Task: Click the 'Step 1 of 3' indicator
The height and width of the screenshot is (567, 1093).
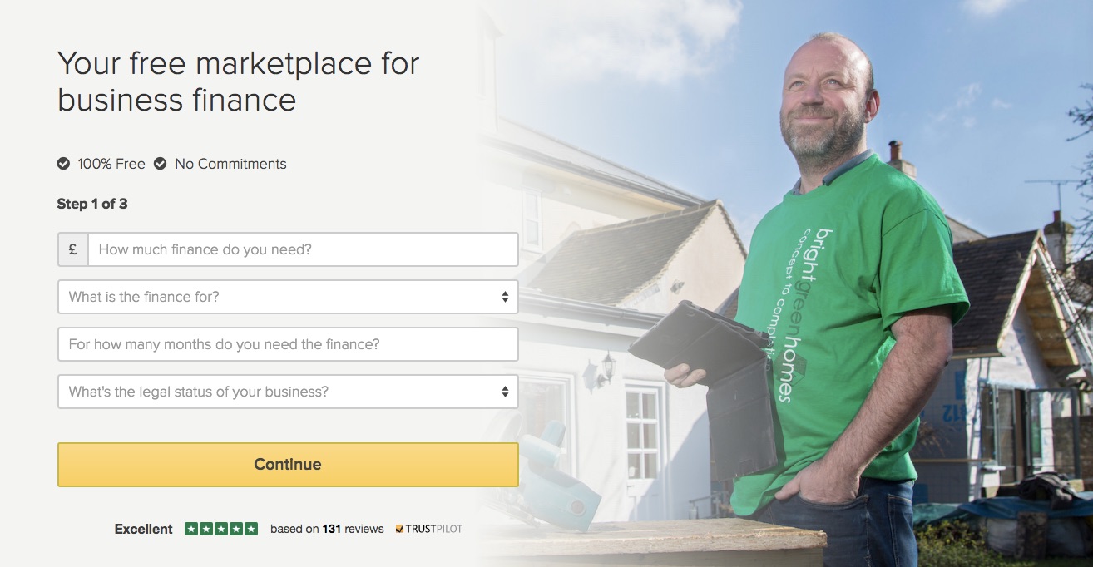Action: click(x=92, y=204)
